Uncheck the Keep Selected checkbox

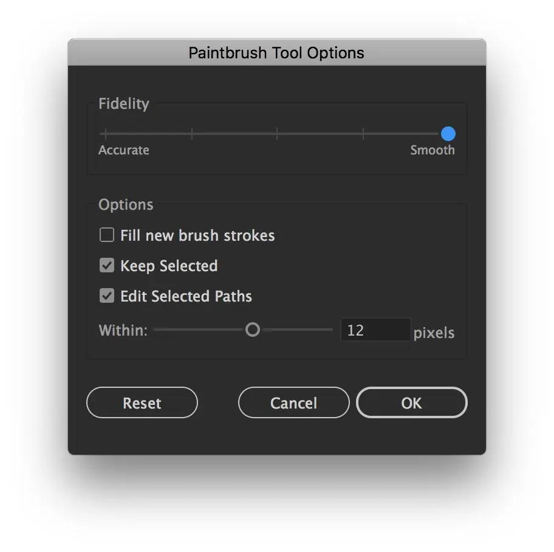click(107, 266)
